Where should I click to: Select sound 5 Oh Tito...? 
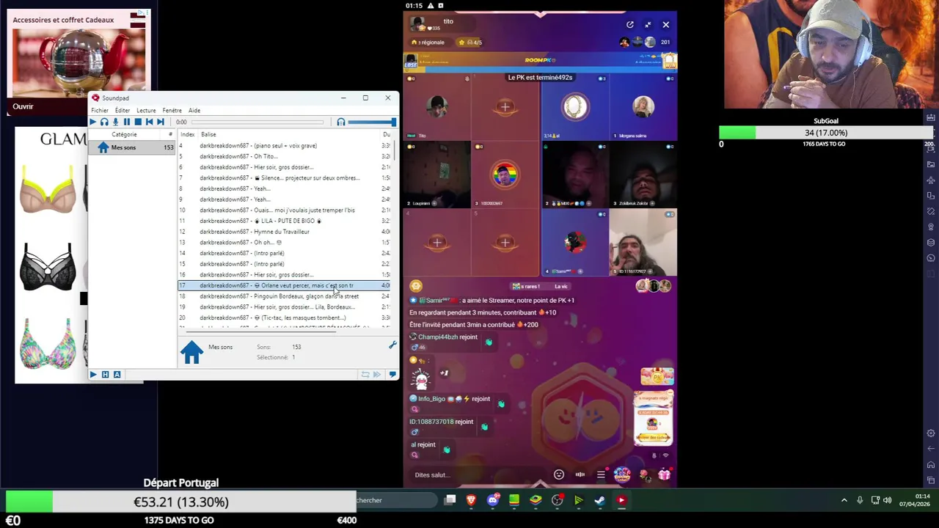point(285,156)
